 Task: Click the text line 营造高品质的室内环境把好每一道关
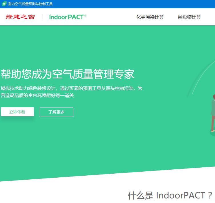pyautogui.click(x=37, y=96)
